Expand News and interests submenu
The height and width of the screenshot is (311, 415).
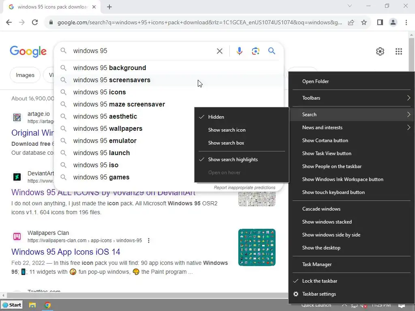351,128
